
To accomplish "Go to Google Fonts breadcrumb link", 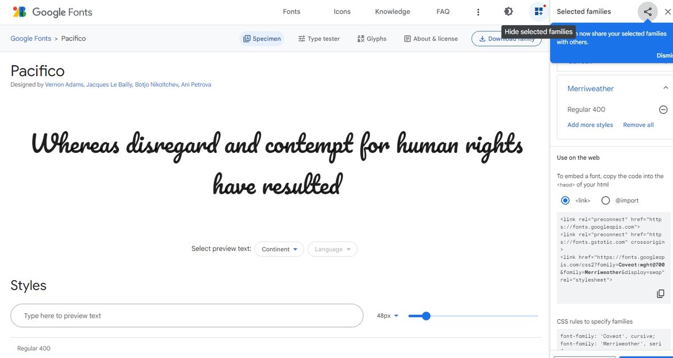I will [x=31, y=39].
